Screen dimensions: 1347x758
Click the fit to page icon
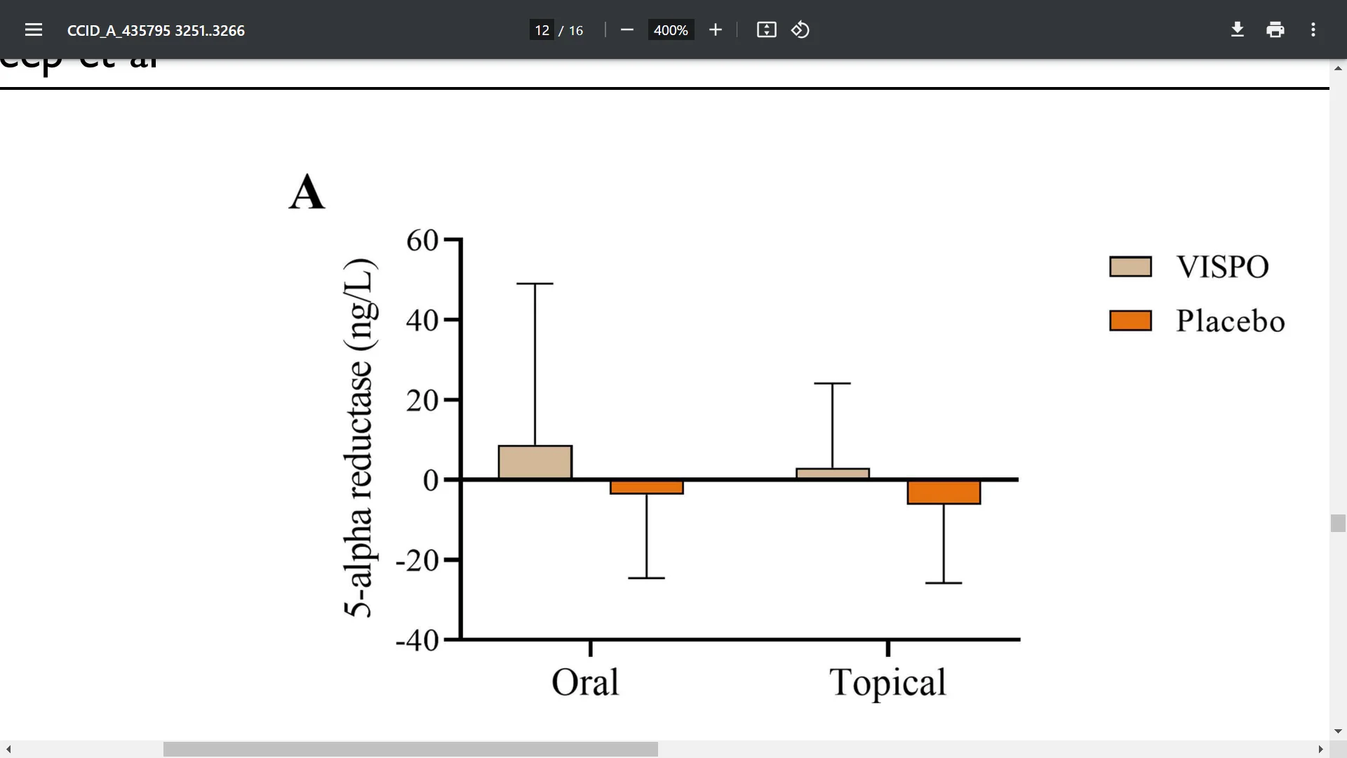(x=766, y=29)
